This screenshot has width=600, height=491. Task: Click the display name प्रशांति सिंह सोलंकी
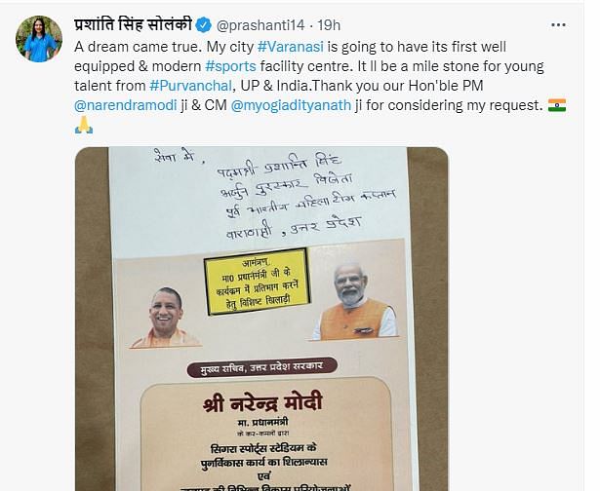coord(133,24)
